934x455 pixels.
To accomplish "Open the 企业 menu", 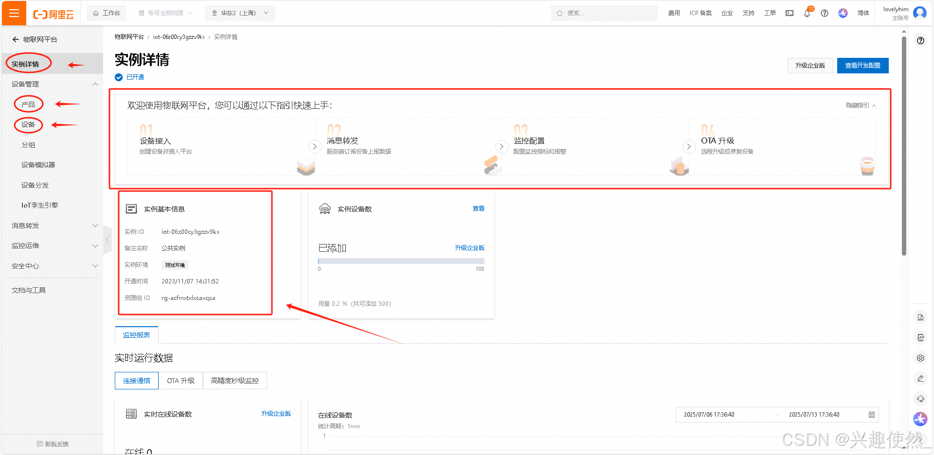I will pos(727,13).
